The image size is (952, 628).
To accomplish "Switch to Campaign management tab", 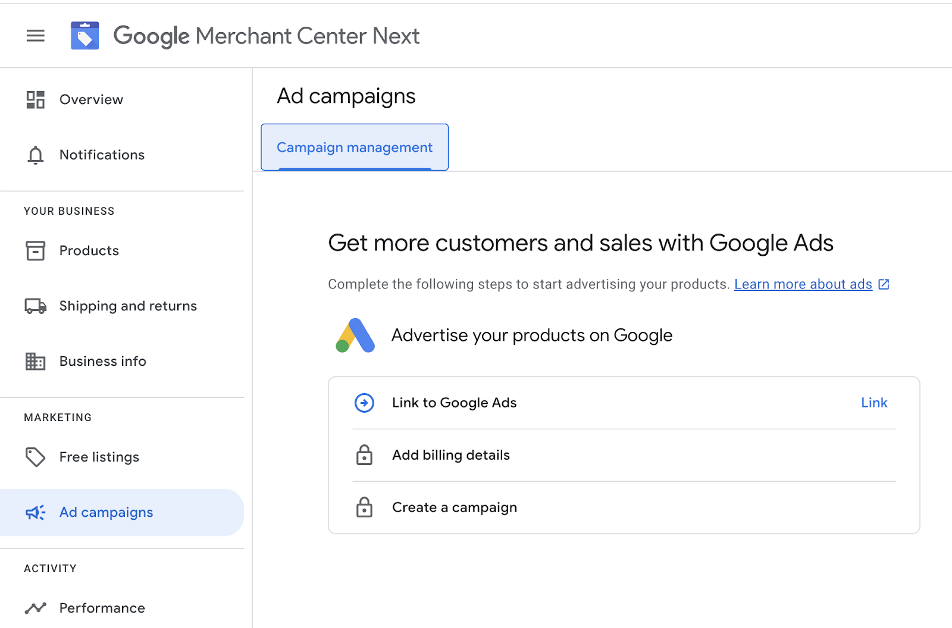I will click(x=355, y=147).
